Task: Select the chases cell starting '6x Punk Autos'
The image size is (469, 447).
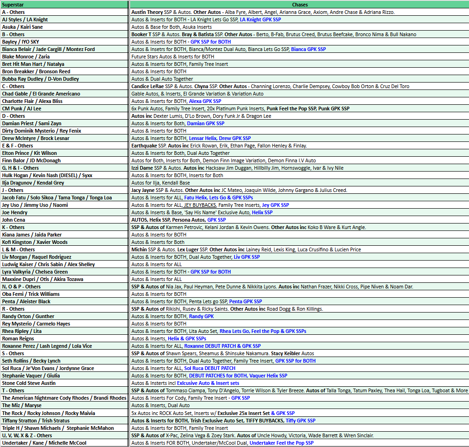Action: (300, 109)
